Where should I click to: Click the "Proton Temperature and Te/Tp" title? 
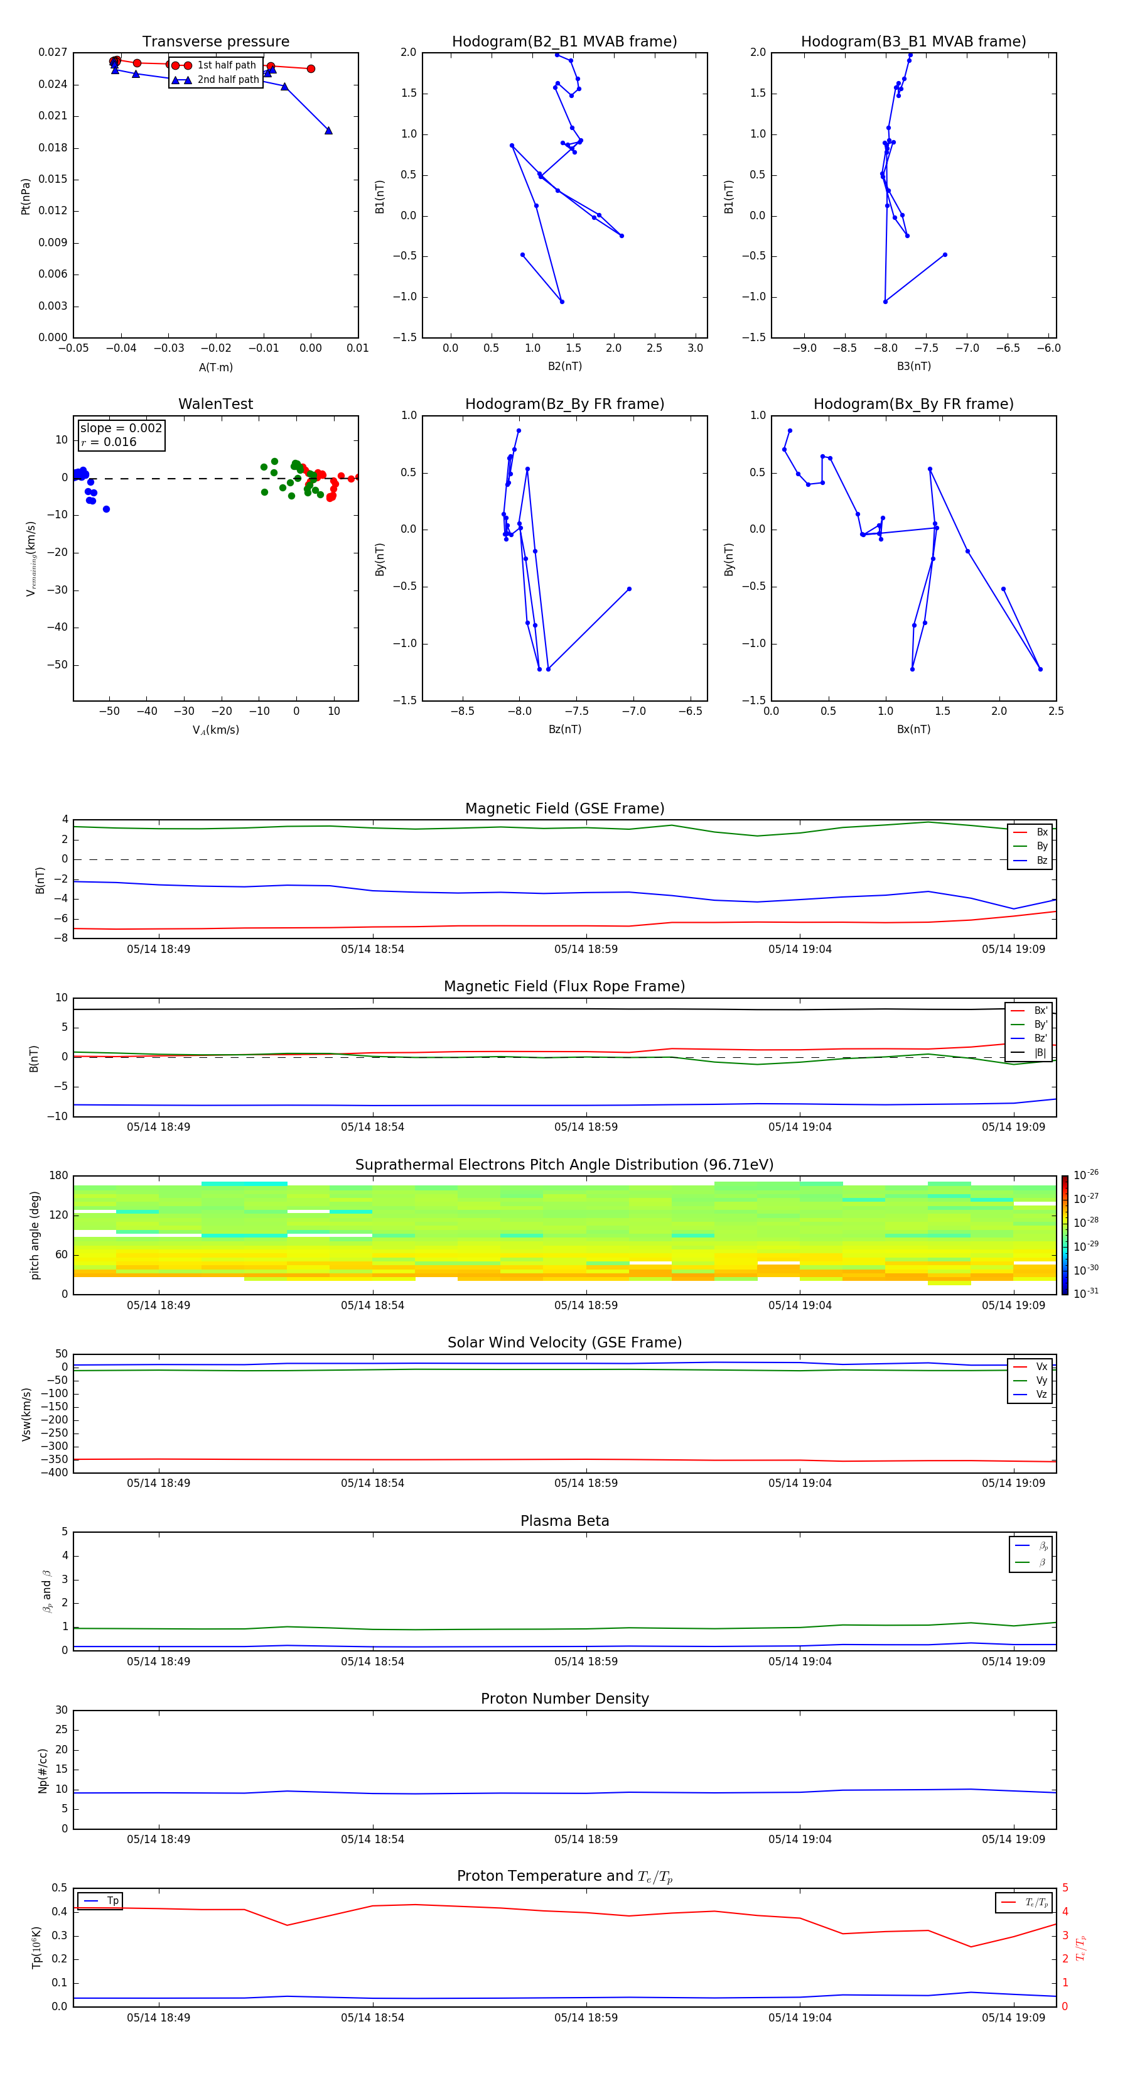click(x=564, y=1876)
